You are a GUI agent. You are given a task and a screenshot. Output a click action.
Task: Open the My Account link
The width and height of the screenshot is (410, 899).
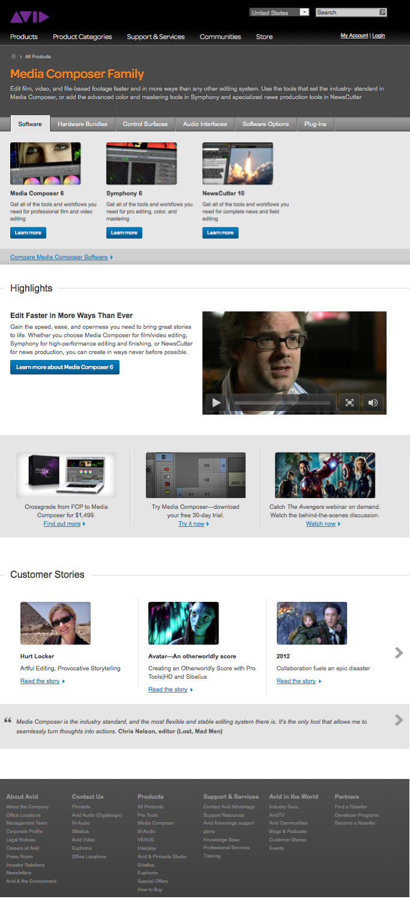(x=354, y=36)
